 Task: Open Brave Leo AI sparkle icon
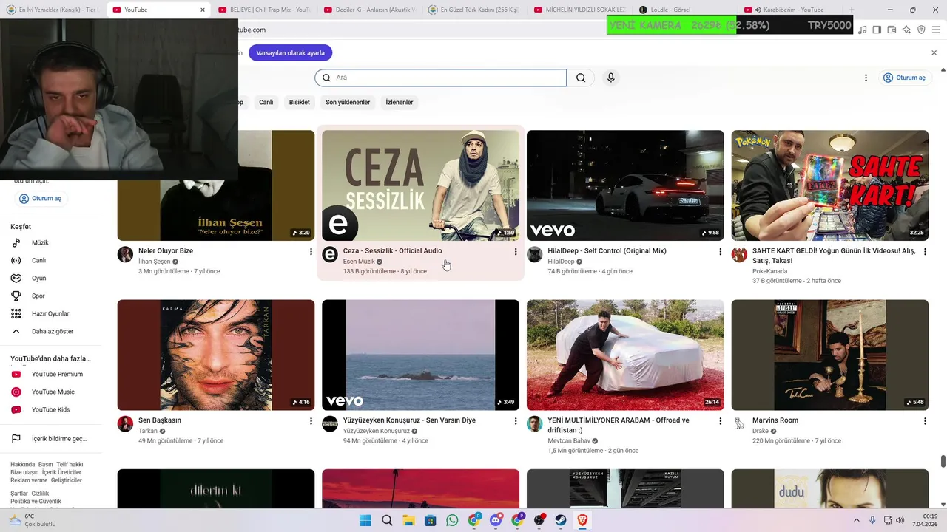point(906,30)
